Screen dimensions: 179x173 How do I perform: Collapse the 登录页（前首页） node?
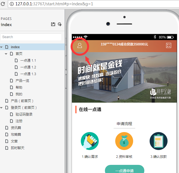coord(2,108)
